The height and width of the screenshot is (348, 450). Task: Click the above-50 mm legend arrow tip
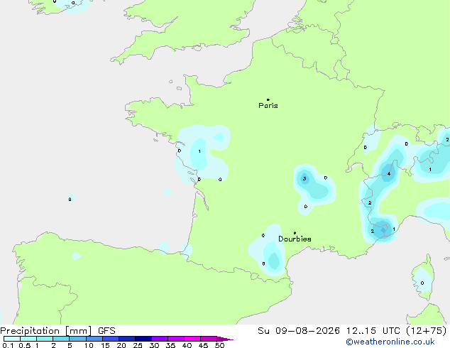(225, 339)
